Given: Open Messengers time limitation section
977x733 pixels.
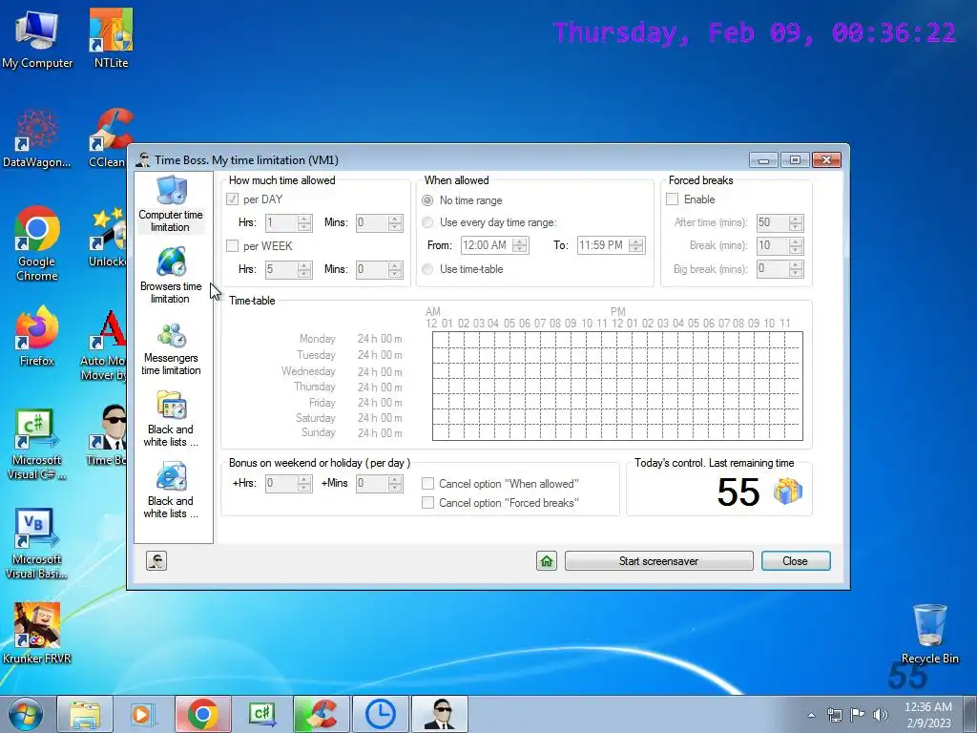Looking at the screenshot, I should click(x=171, y=347).
